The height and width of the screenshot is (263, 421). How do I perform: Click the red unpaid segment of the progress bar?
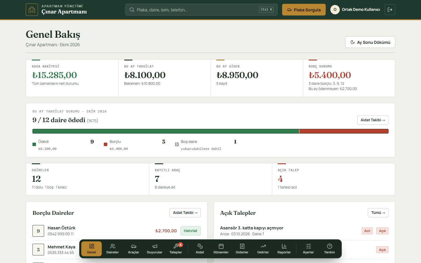[x=344, y=131]
